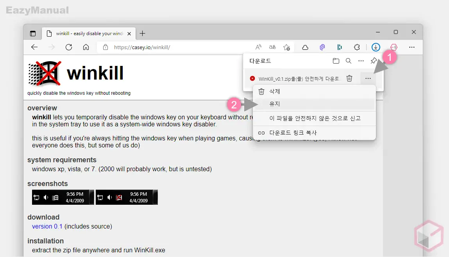
Task: Click the Translate page icon
Action: tap(272, 47)
